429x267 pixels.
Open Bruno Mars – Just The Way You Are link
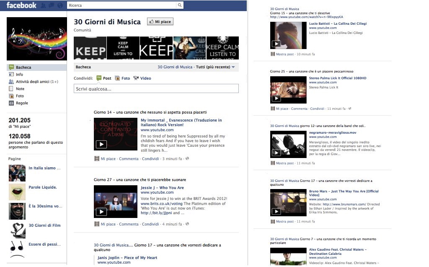(x=344, y=193)
